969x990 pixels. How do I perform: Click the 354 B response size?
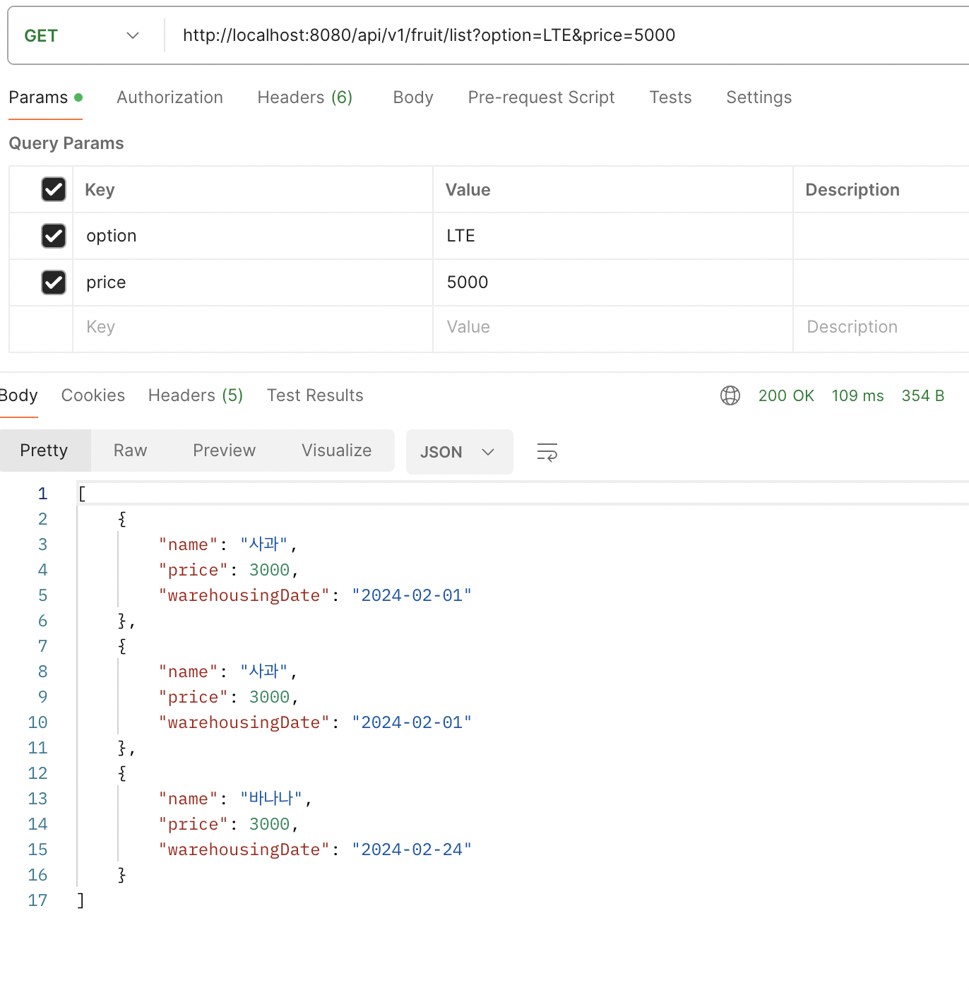click(922, 395)
